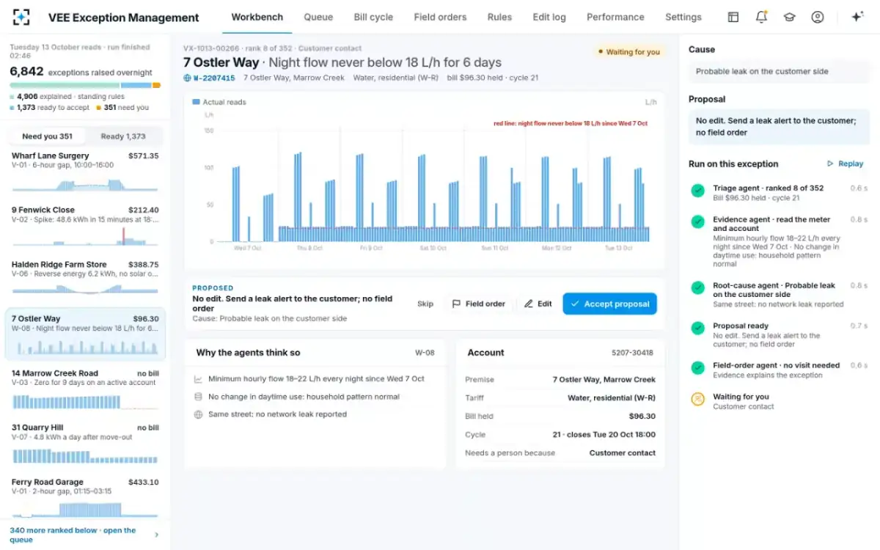Click the Proposal ready green check icon

(x=698, y=328)
